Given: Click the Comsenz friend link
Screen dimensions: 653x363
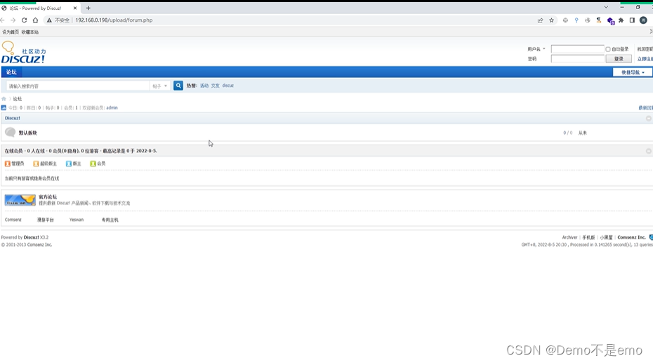Looking at the screenshot, I should tap(13, 220).
